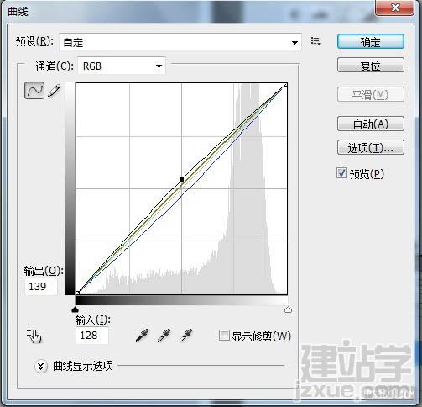Click the 自动(A) auto button

[371, 124]
